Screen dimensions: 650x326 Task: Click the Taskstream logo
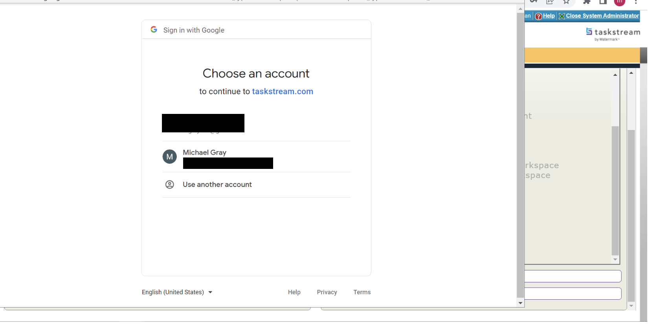pyautogui.click(x=613, y=33)
